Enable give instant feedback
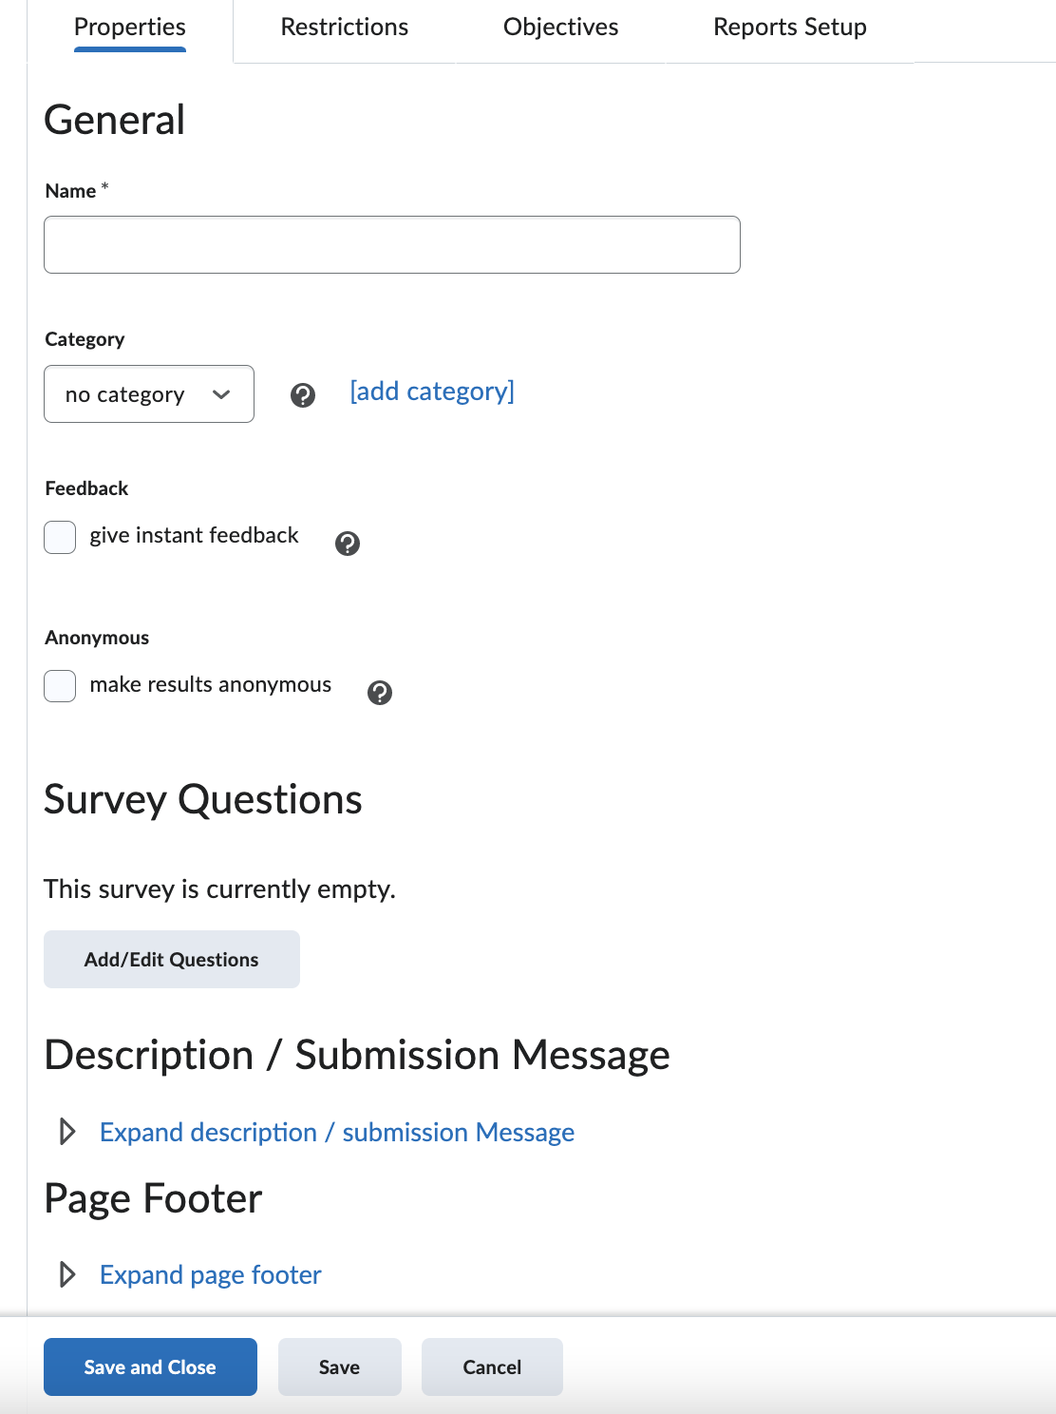This screenshot has width=1056, height=1414. pyautogui.click(x=59, y=537)
